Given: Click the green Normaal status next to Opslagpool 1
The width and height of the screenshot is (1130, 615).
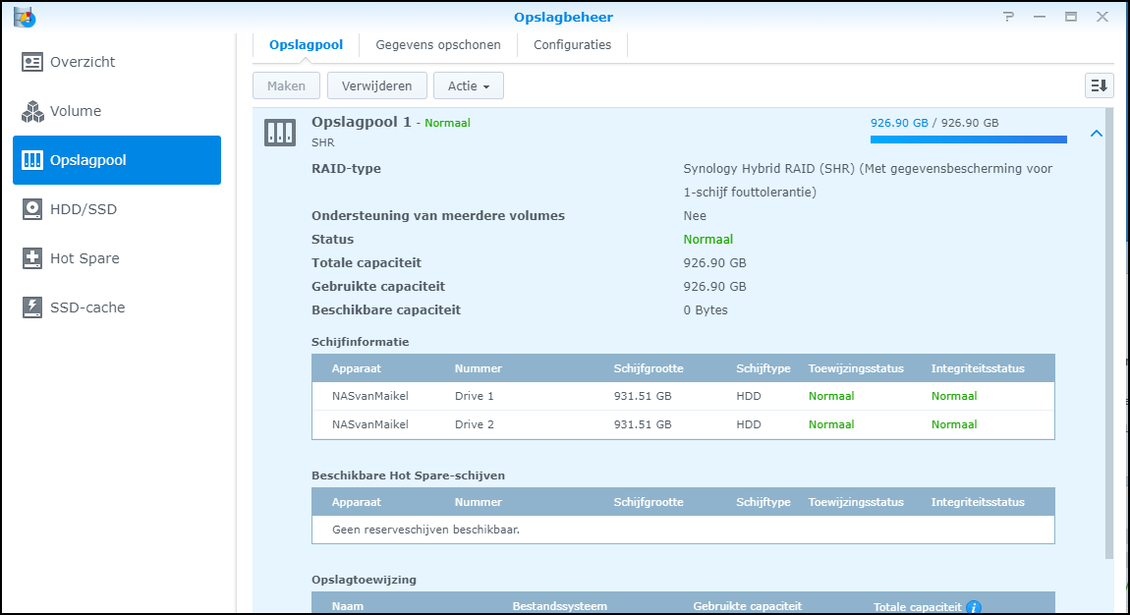Looking at the screenshot, I should coord(447,123).
